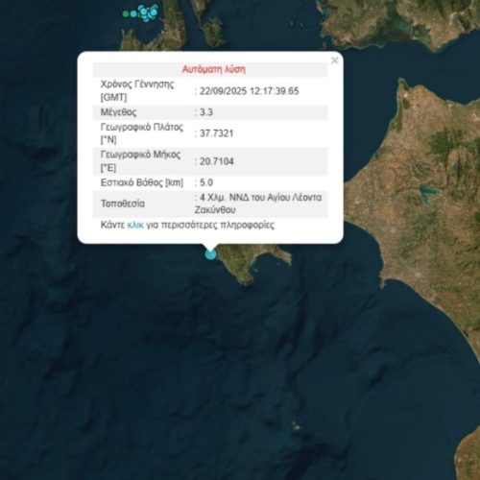The height and width of the screenshot is (480, 480).
Task: Click the magnitude value 3.3
Action: coord(206,112)
